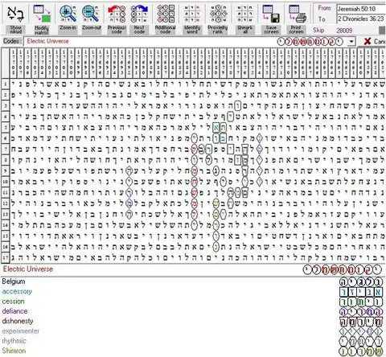Viewport: 386px width, 357px height.
Task: Click the Skip value 28009
Action: (x=344, y=31)
